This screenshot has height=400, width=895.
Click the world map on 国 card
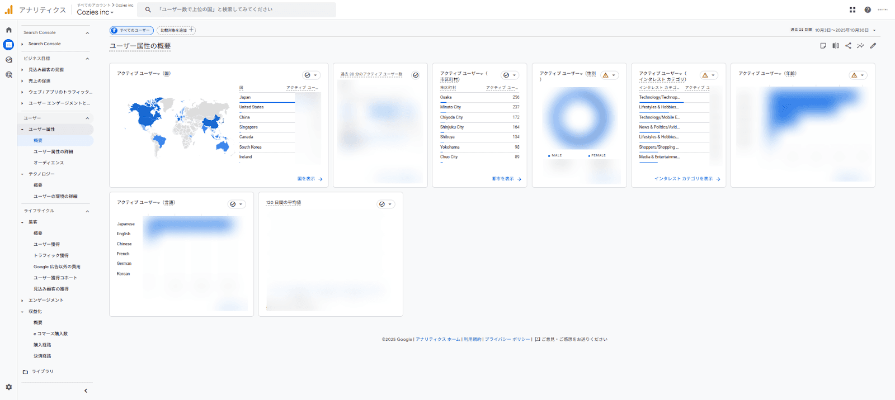coord(179,127)
